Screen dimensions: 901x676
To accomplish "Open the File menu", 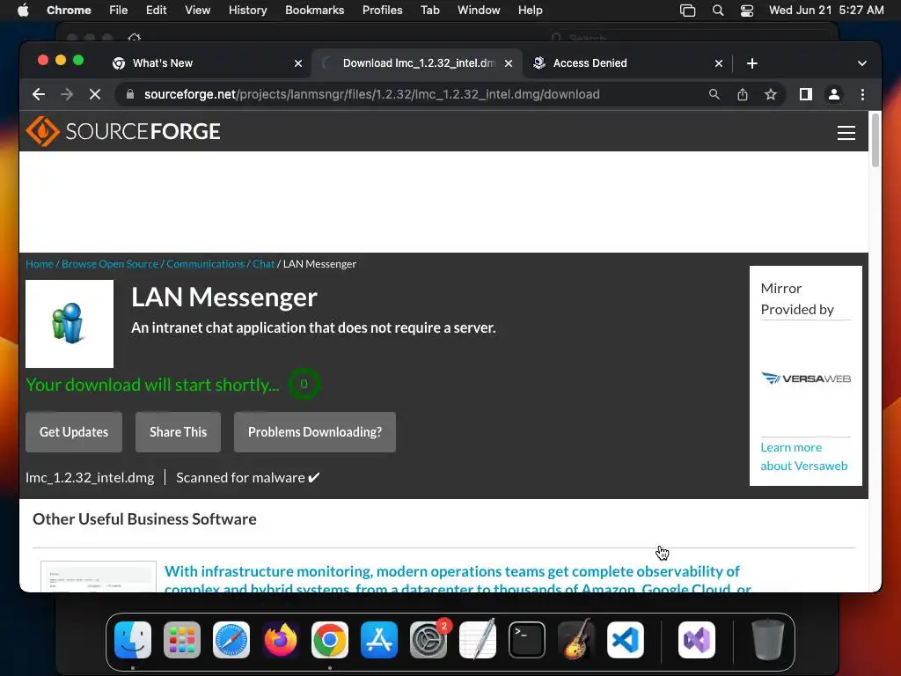I will 119,11.
